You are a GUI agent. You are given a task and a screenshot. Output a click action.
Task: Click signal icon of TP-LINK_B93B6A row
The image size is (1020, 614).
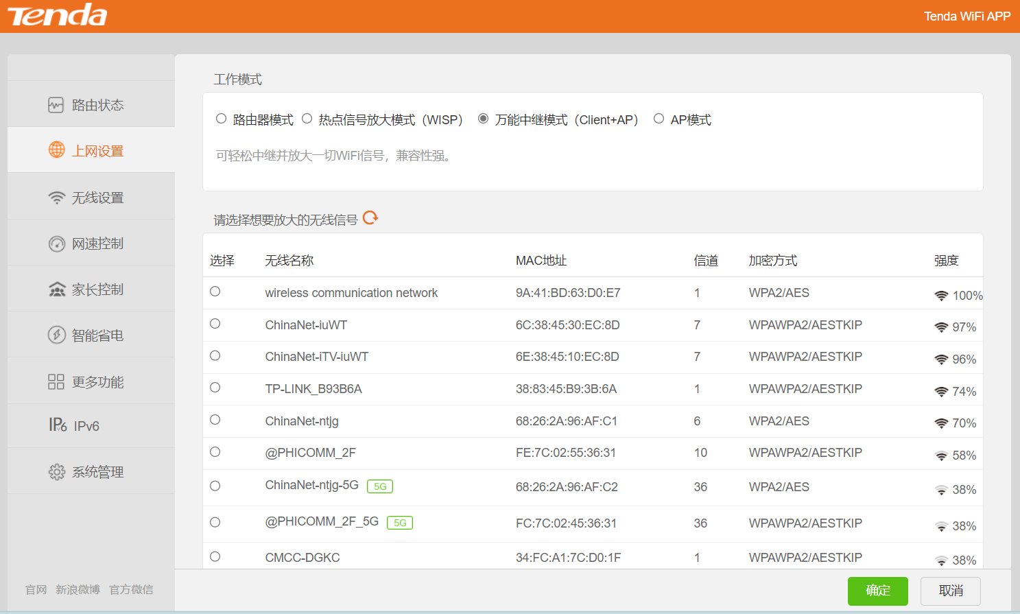[941, 392]
